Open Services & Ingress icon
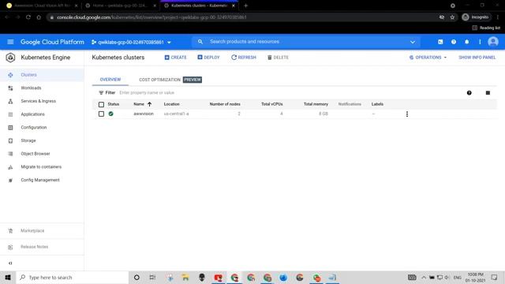The width and height of the screenshot is (505, 284). coord(10,101)
